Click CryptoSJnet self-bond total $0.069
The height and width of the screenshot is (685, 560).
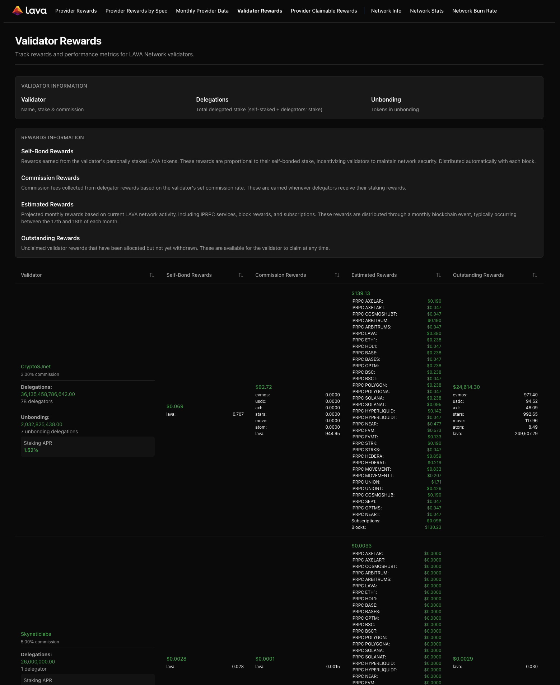coord(175,406)
